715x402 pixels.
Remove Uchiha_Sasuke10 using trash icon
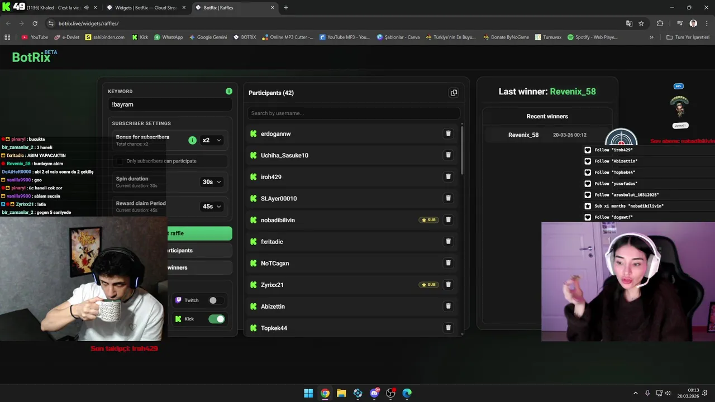pos(448,155)
